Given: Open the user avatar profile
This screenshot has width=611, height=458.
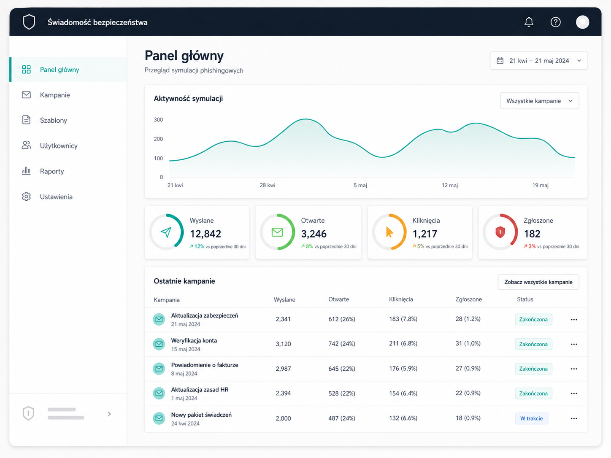Looking at the screenshot, I should point(583,22).
